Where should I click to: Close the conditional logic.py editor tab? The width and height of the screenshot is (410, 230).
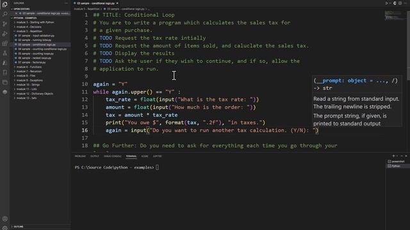pos(117,3)
